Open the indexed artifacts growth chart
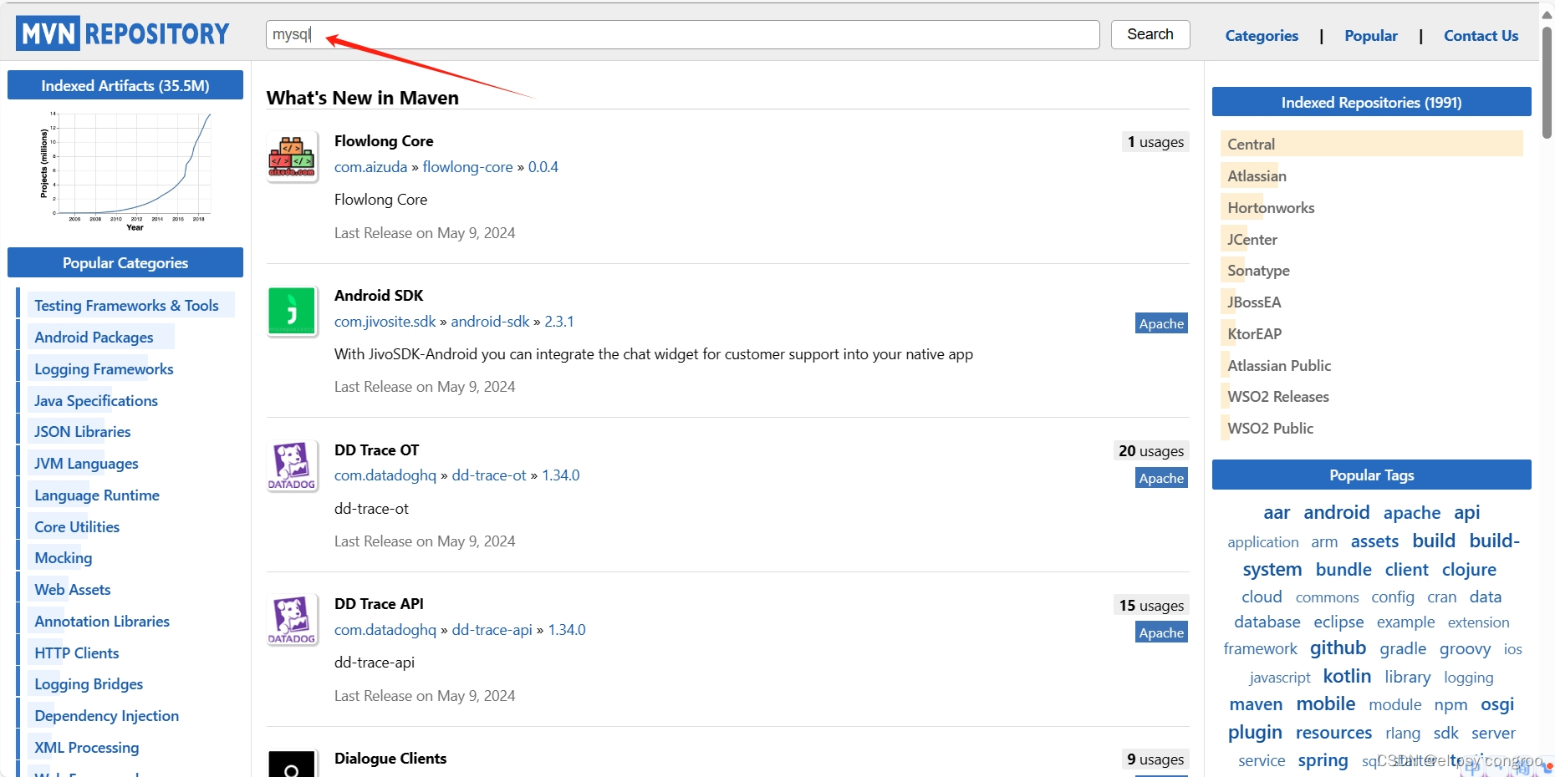Image resolution: width=1555 pixels, height=777 pixels. coord(125,170)
